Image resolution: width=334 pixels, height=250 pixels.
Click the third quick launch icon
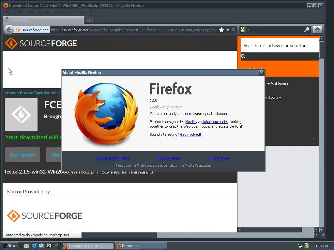(41, 246)
